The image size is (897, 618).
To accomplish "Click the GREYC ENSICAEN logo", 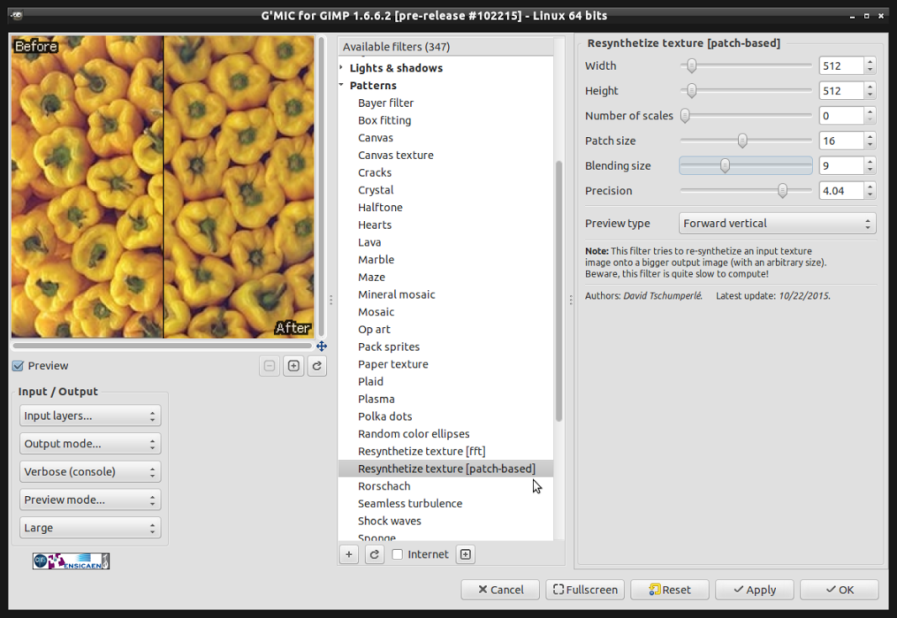I will (71, 562).
